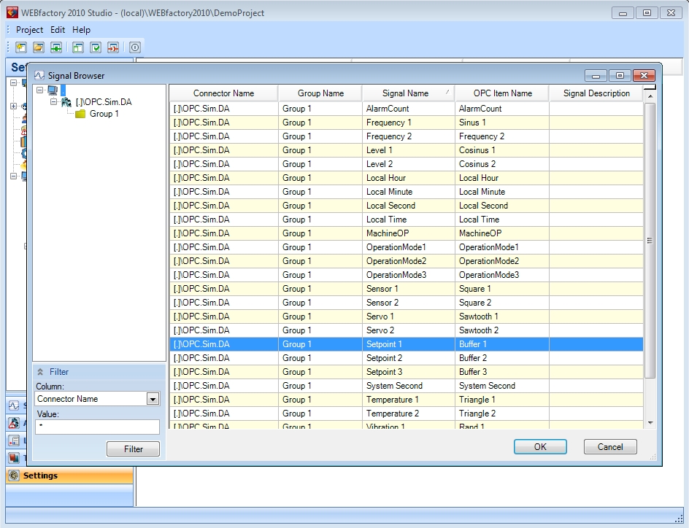Collapse the OPC.Sim.DA tree node
The width and height of the screenshot is (689, 528).
point(54,102)
